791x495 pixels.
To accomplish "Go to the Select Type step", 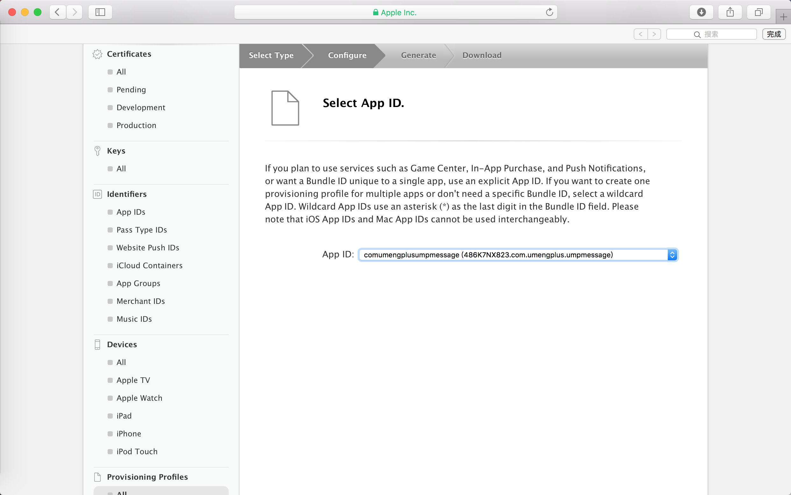I will 271,55.
